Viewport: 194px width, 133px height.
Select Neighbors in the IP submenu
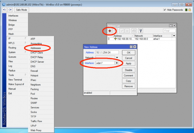tap(41, 85)
